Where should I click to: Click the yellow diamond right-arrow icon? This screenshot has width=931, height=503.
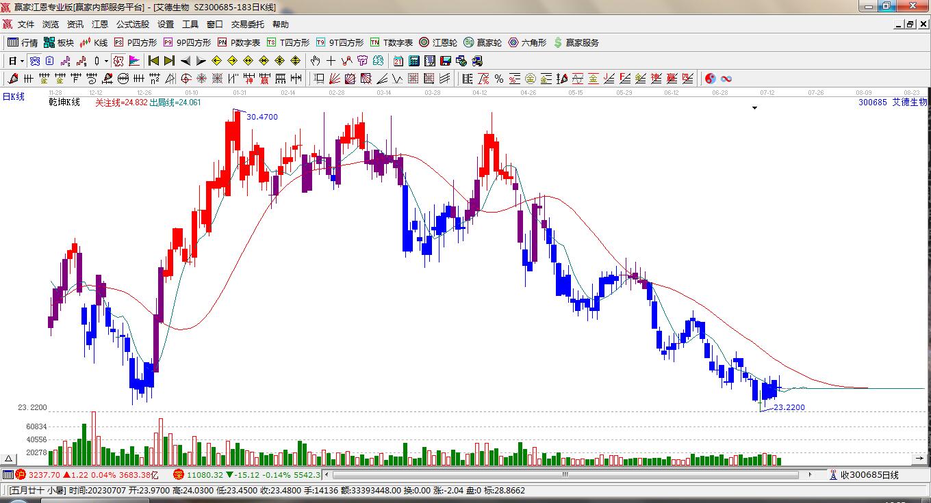point(233,61)
